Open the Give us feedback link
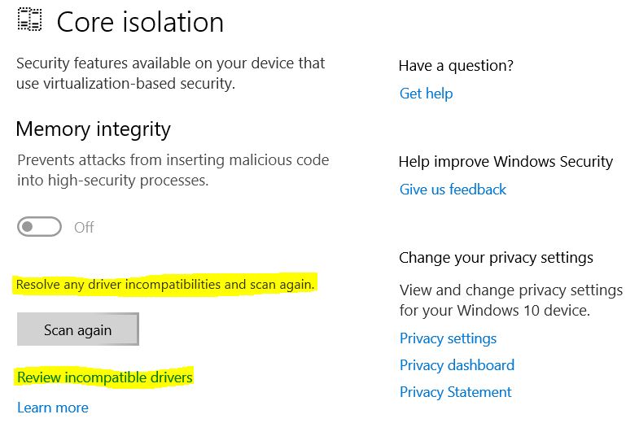This screenshot has height=423, width=639. point(453,190)
